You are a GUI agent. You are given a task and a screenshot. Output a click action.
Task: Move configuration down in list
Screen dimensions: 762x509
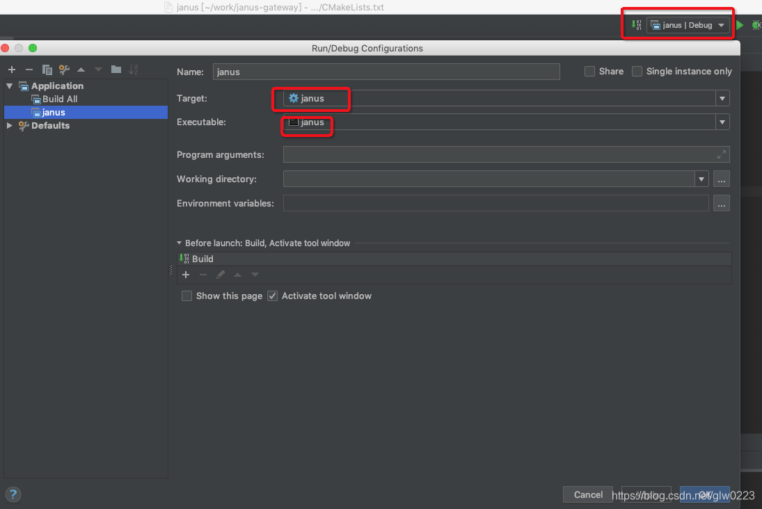coord(98,70)
